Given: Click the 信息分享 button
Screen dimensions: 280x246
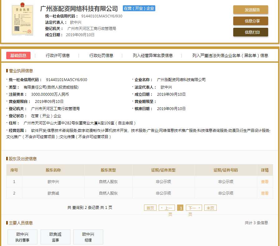Looking at the screenshot, I should [x=250, y=21].
